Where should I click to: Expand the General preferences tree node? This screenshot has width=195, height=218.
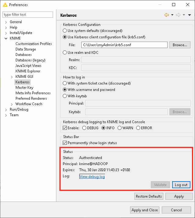click(6, 22)
